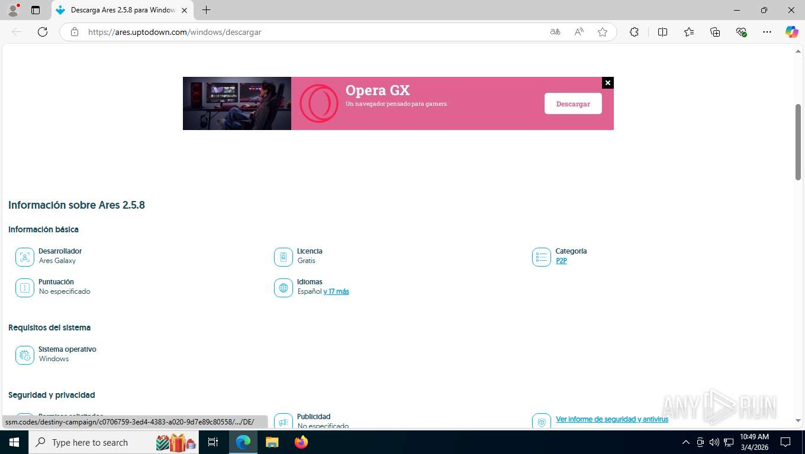Click the Categoría list icon

[542, 257]
